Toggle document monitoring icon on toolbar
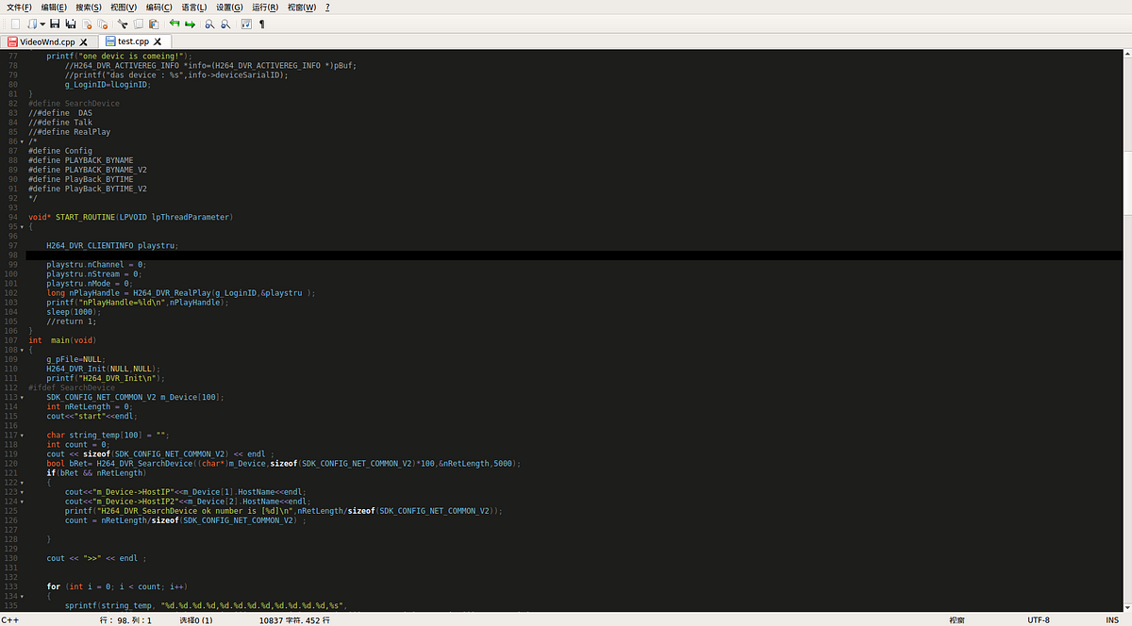 [247, 24]
